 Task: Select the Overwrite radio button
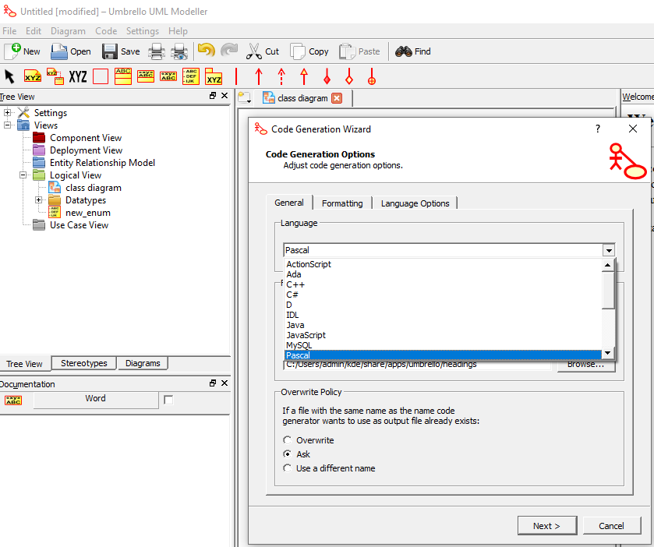pyautogui.click(x=288, y=440)
